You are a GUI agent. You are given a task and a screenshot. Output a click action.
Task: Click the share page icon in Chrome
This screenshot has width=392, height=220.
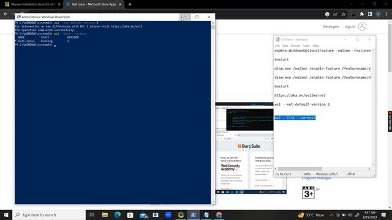click(335, 14)
